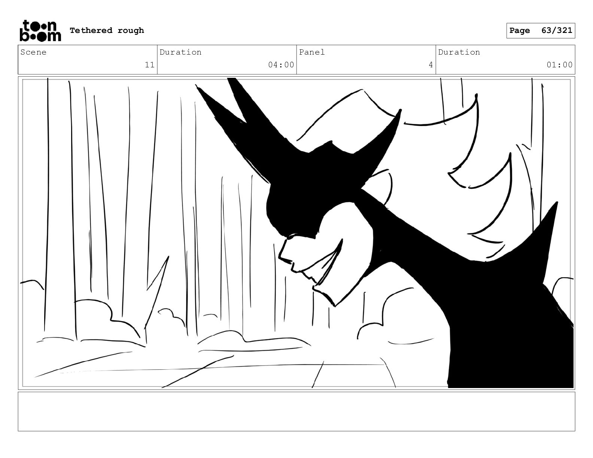The image size is (593, 458).
Task: Select scene number '11'
Action: click(150, 65)
